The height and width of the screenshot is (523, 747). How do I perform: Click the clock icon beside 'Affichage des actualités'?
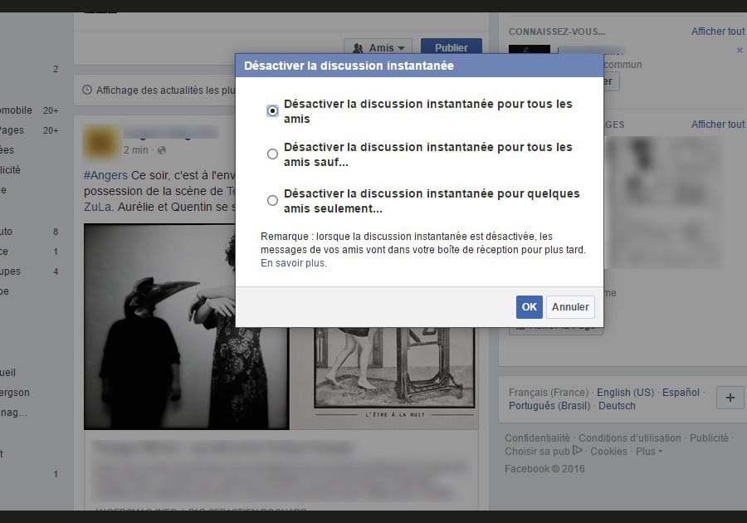pos(87,90)
